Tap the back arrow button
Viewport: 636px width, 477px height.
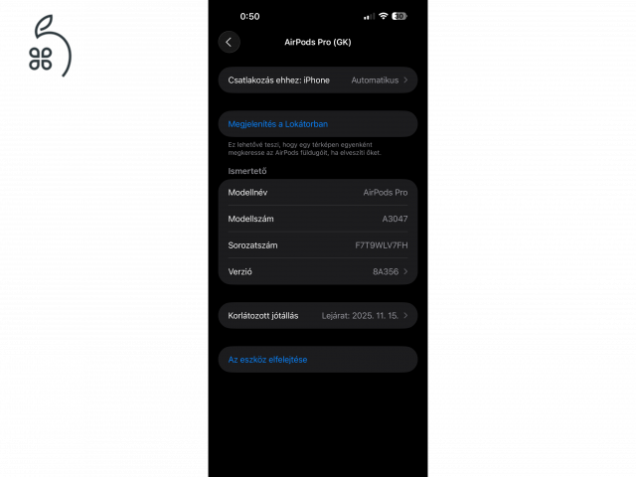pos(229,42)
